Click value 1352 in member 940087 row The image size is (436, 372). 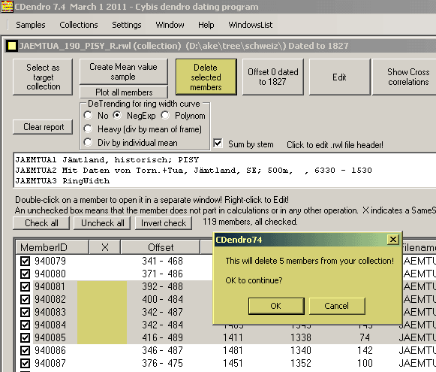click(301, 364)
